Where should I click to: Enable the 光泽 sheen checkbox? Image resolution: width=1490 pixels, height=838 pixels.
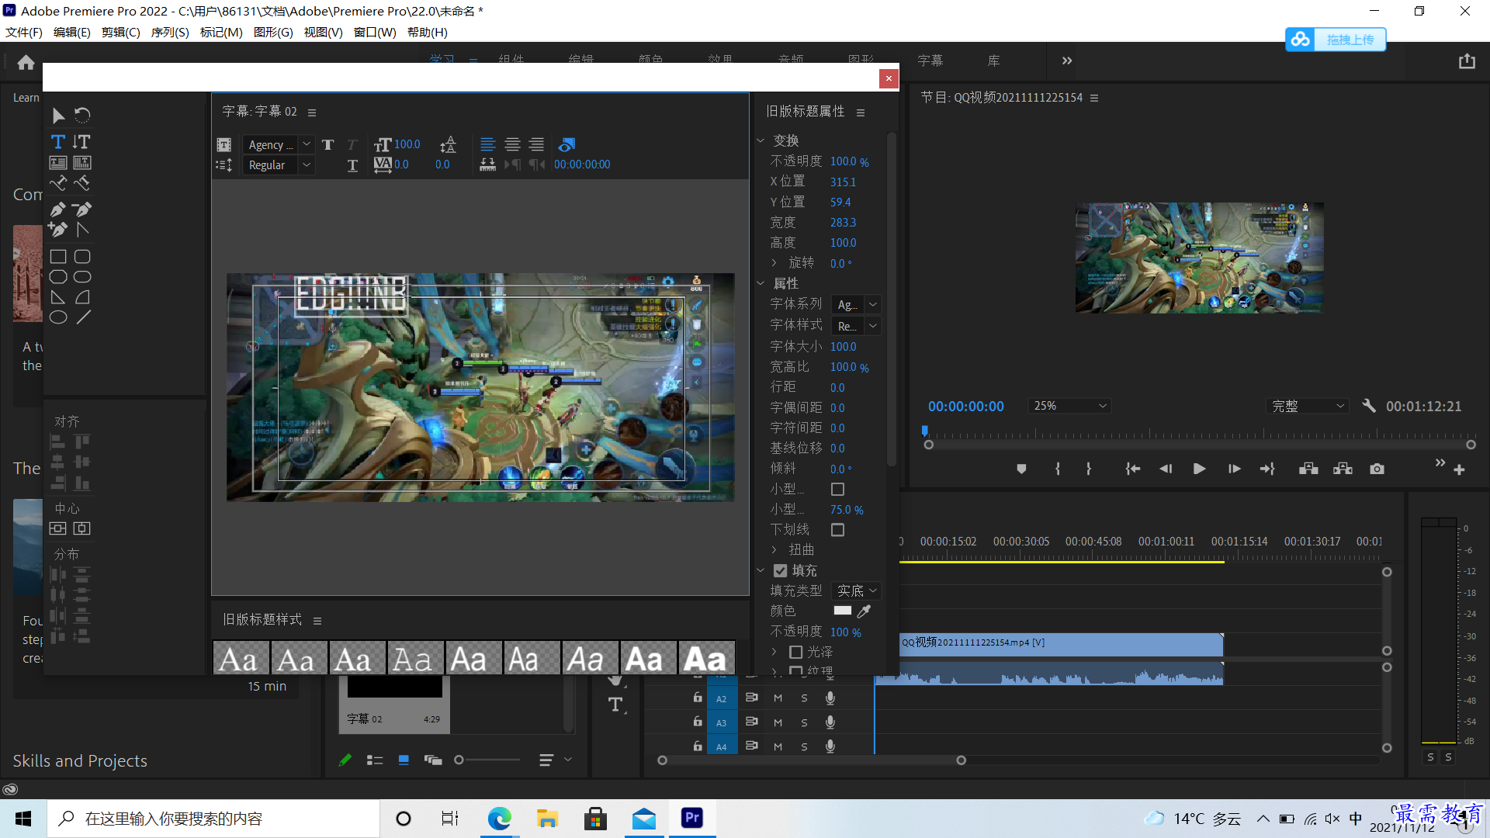click(x=795, y=652)
